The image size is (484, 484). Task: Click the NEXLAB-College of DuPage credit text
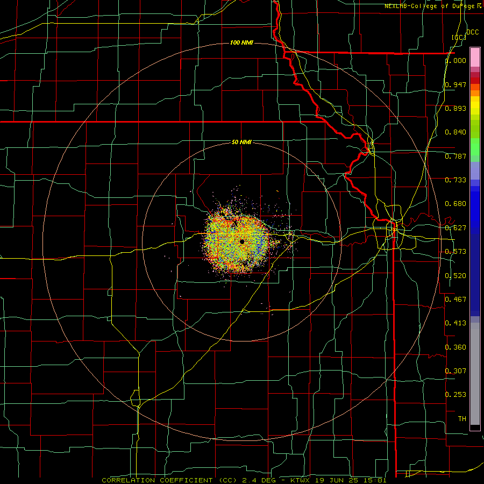point(432,6)
